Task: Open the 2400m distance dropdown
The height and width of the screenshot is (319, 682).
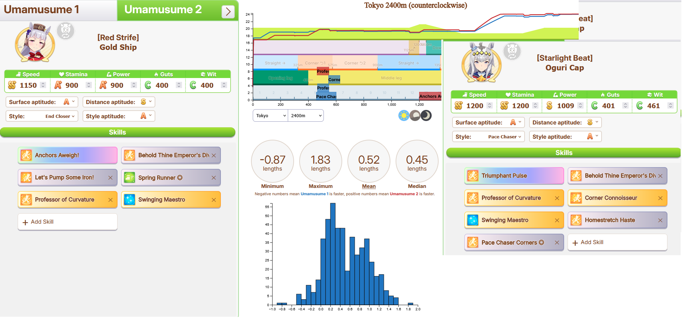Action: click(306, 115)
